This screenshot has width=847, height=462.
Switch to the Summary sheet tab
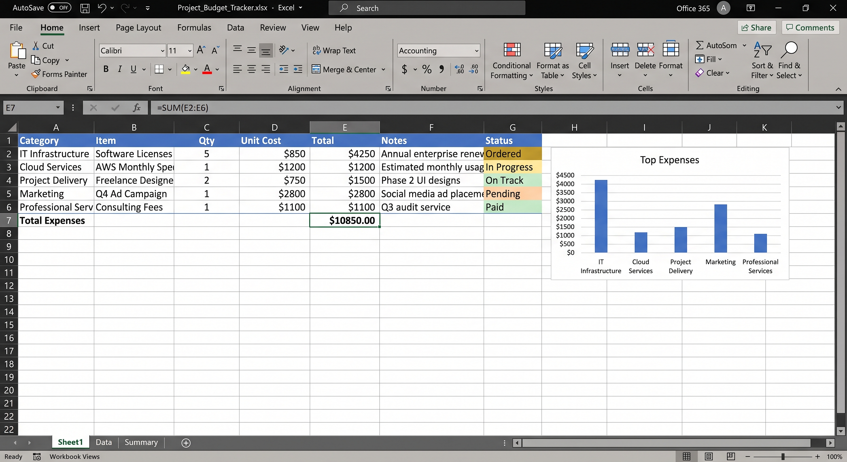point(141,442)
